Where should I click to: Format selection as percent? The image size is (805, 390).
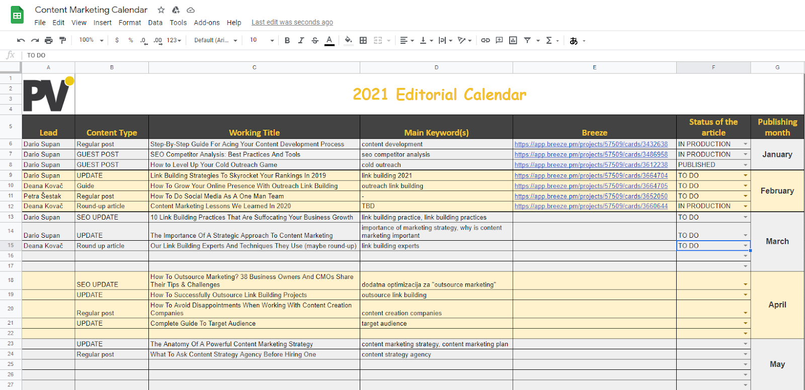point(130,40)
